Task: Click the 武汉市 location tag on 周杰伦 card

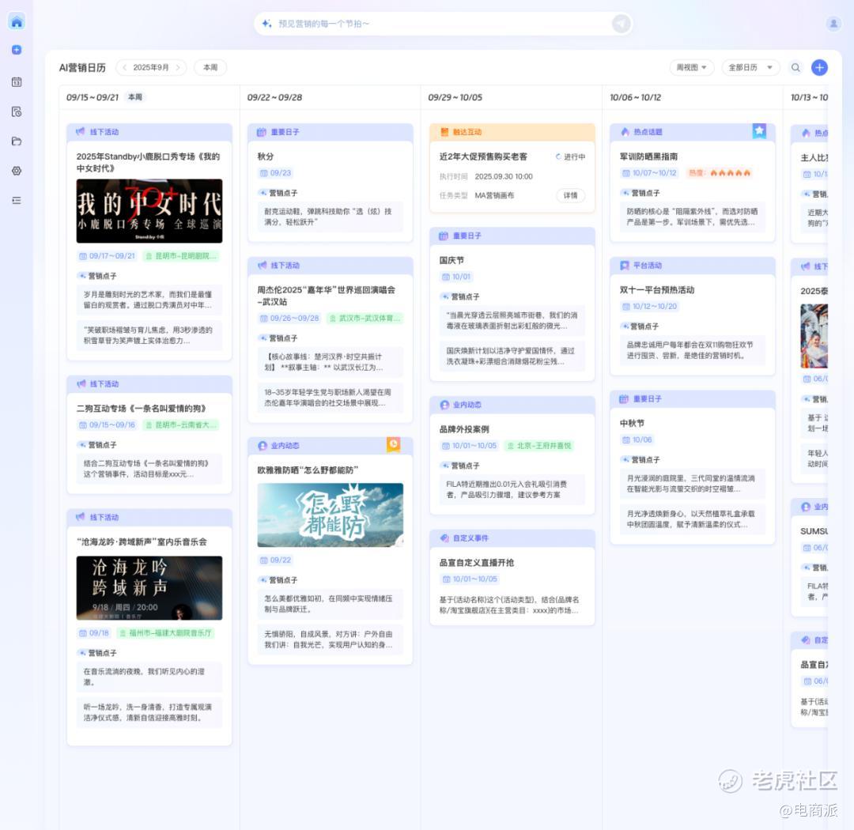Action: (365, 318)
